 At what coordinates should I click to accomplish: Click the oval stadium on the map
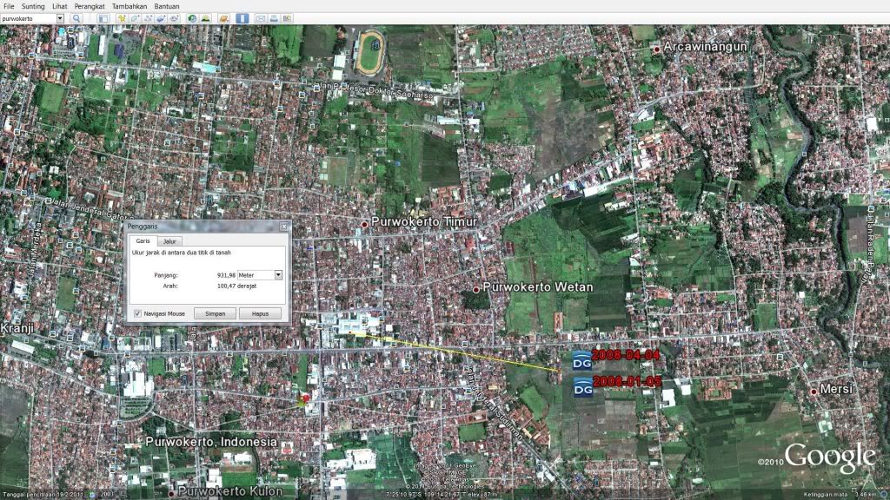(x=370, y=53)
